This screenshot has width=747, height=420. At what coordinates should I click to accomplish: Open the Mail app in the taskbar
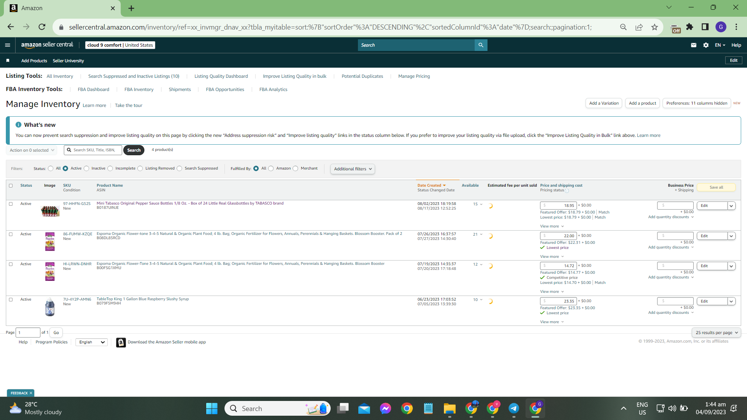click(x=364, y=408)
